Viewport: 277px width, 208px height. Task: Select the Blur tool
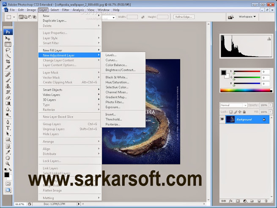click(x=8, y=109)
